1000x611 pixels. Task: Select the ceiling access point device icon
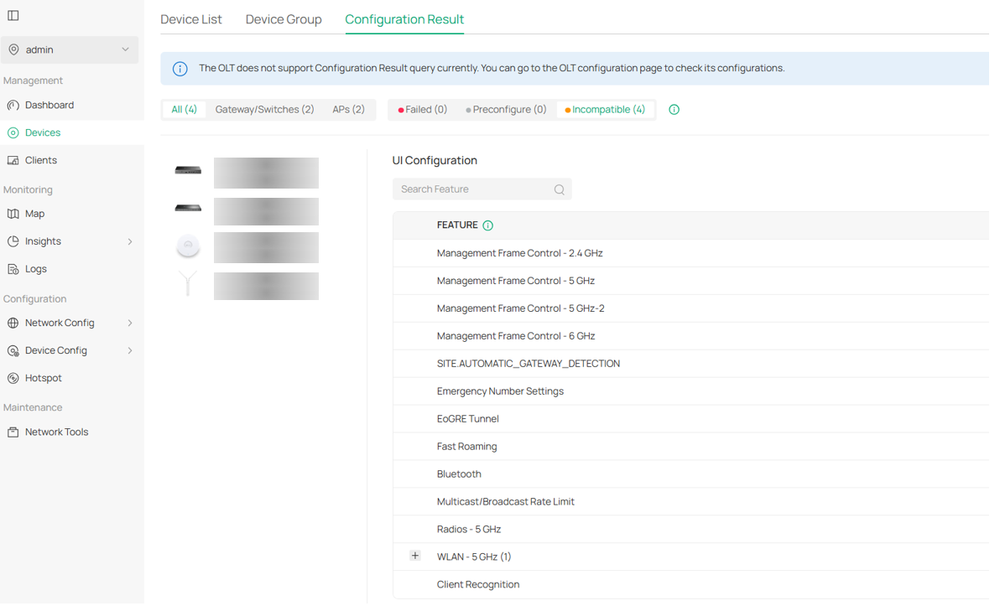click(x=188, y=246)
